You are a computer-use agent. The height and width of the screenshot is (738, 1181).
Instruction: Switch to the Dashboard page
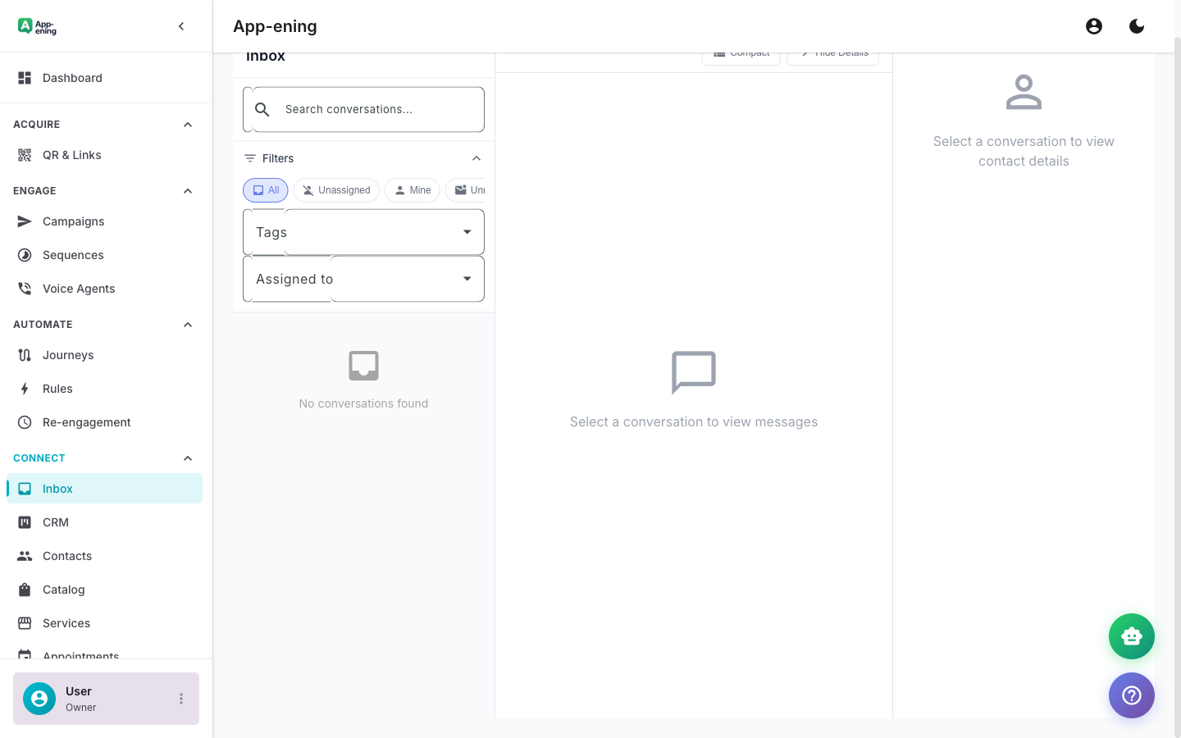72,78
